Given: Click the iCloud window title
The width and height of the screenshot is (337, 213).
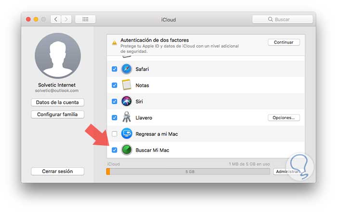Looking at the screenshot, I should click(168, 20).
